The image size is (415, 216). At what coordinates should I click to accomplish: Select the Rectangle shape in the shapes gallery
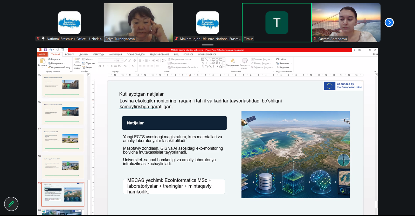tap(213, 59)
